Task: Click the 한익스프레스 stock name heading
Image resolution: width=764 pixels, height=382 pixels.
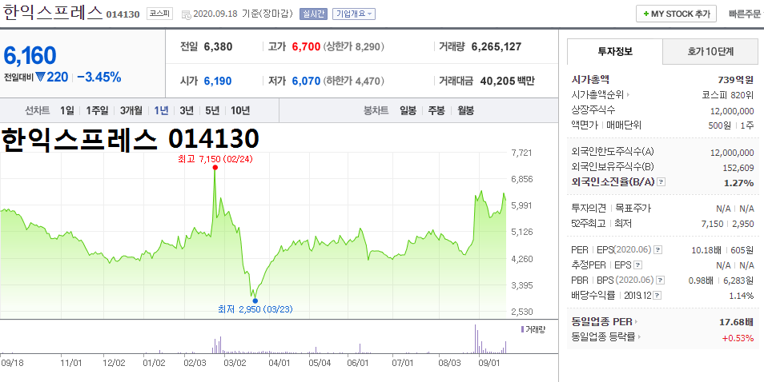Action: point(53,13)
